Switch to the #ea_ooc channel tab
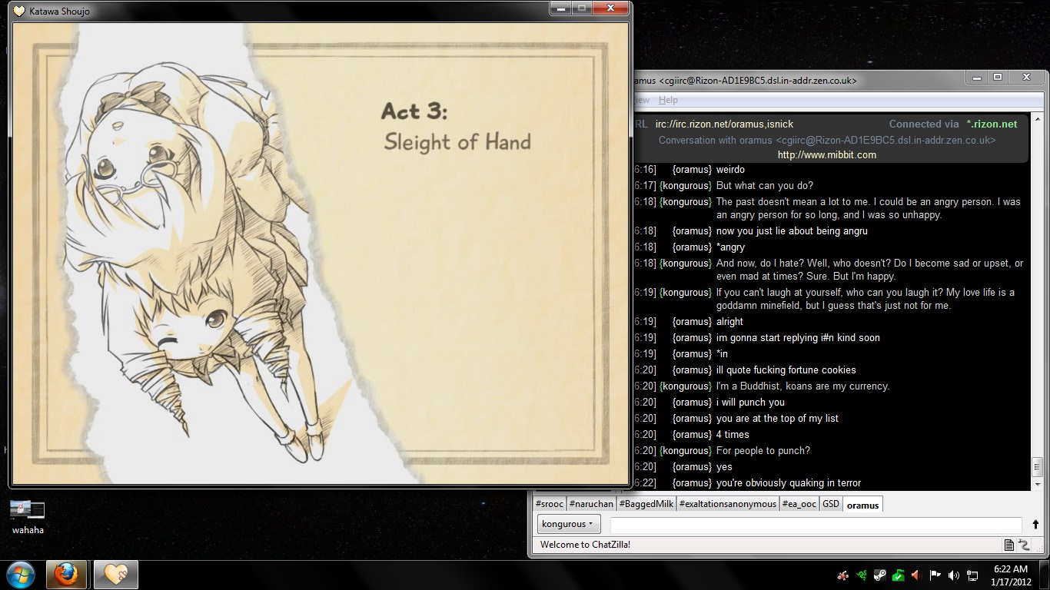Screen dimensions: 1050x590 [x=799, y=504]
